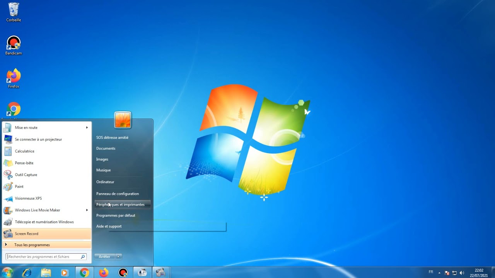Click the user account picture in Start menu
Screen dimensions: 495x278
tap(123, 120)
